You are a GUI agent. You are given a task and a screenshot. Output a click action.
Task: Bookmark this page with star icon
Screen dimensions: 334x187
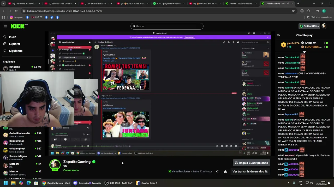pyautogui.click(x=293, y=11)
